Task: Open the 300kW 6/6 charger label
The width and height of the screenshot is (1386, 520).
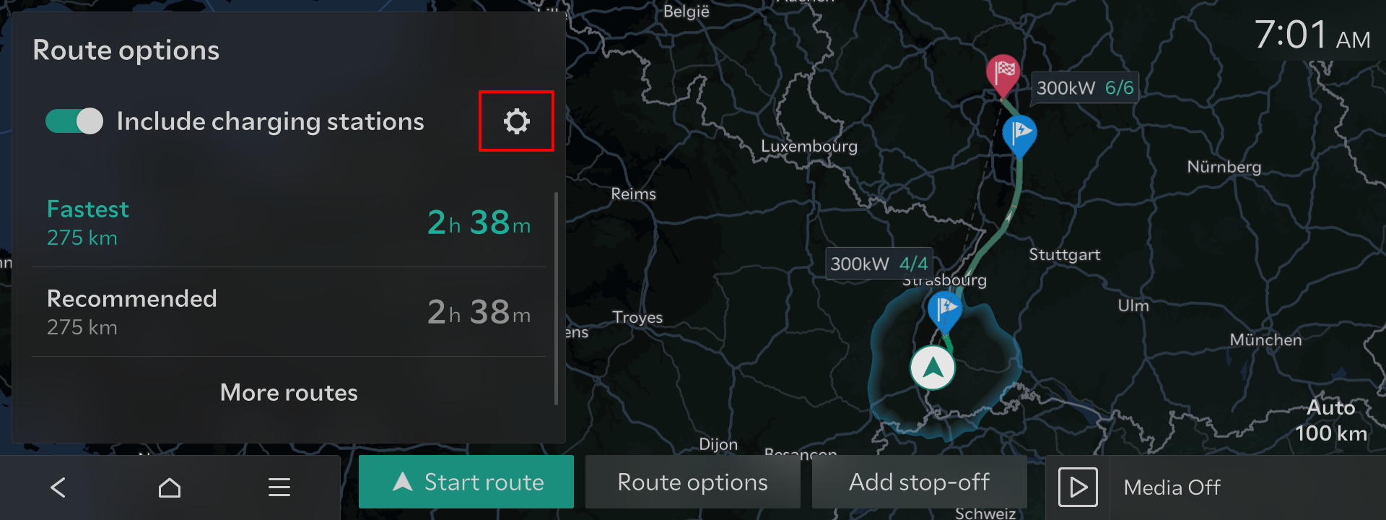Action: pos(1084,87)
